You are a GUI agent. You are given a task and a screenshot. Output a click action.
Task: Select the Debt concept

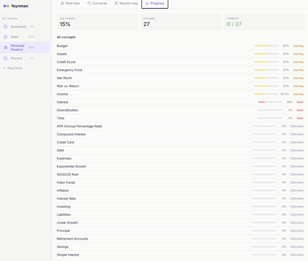(x=181, y=150)
